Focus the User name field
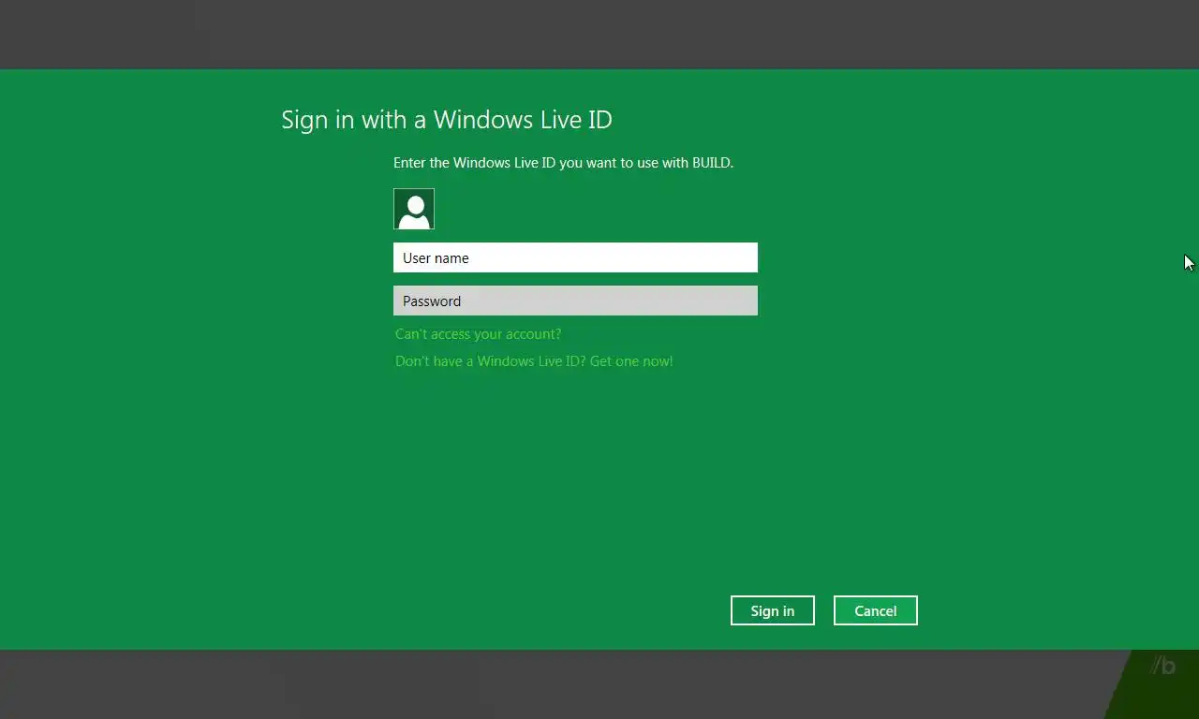This screenshot has width=1199, height=719. point(575,257)
